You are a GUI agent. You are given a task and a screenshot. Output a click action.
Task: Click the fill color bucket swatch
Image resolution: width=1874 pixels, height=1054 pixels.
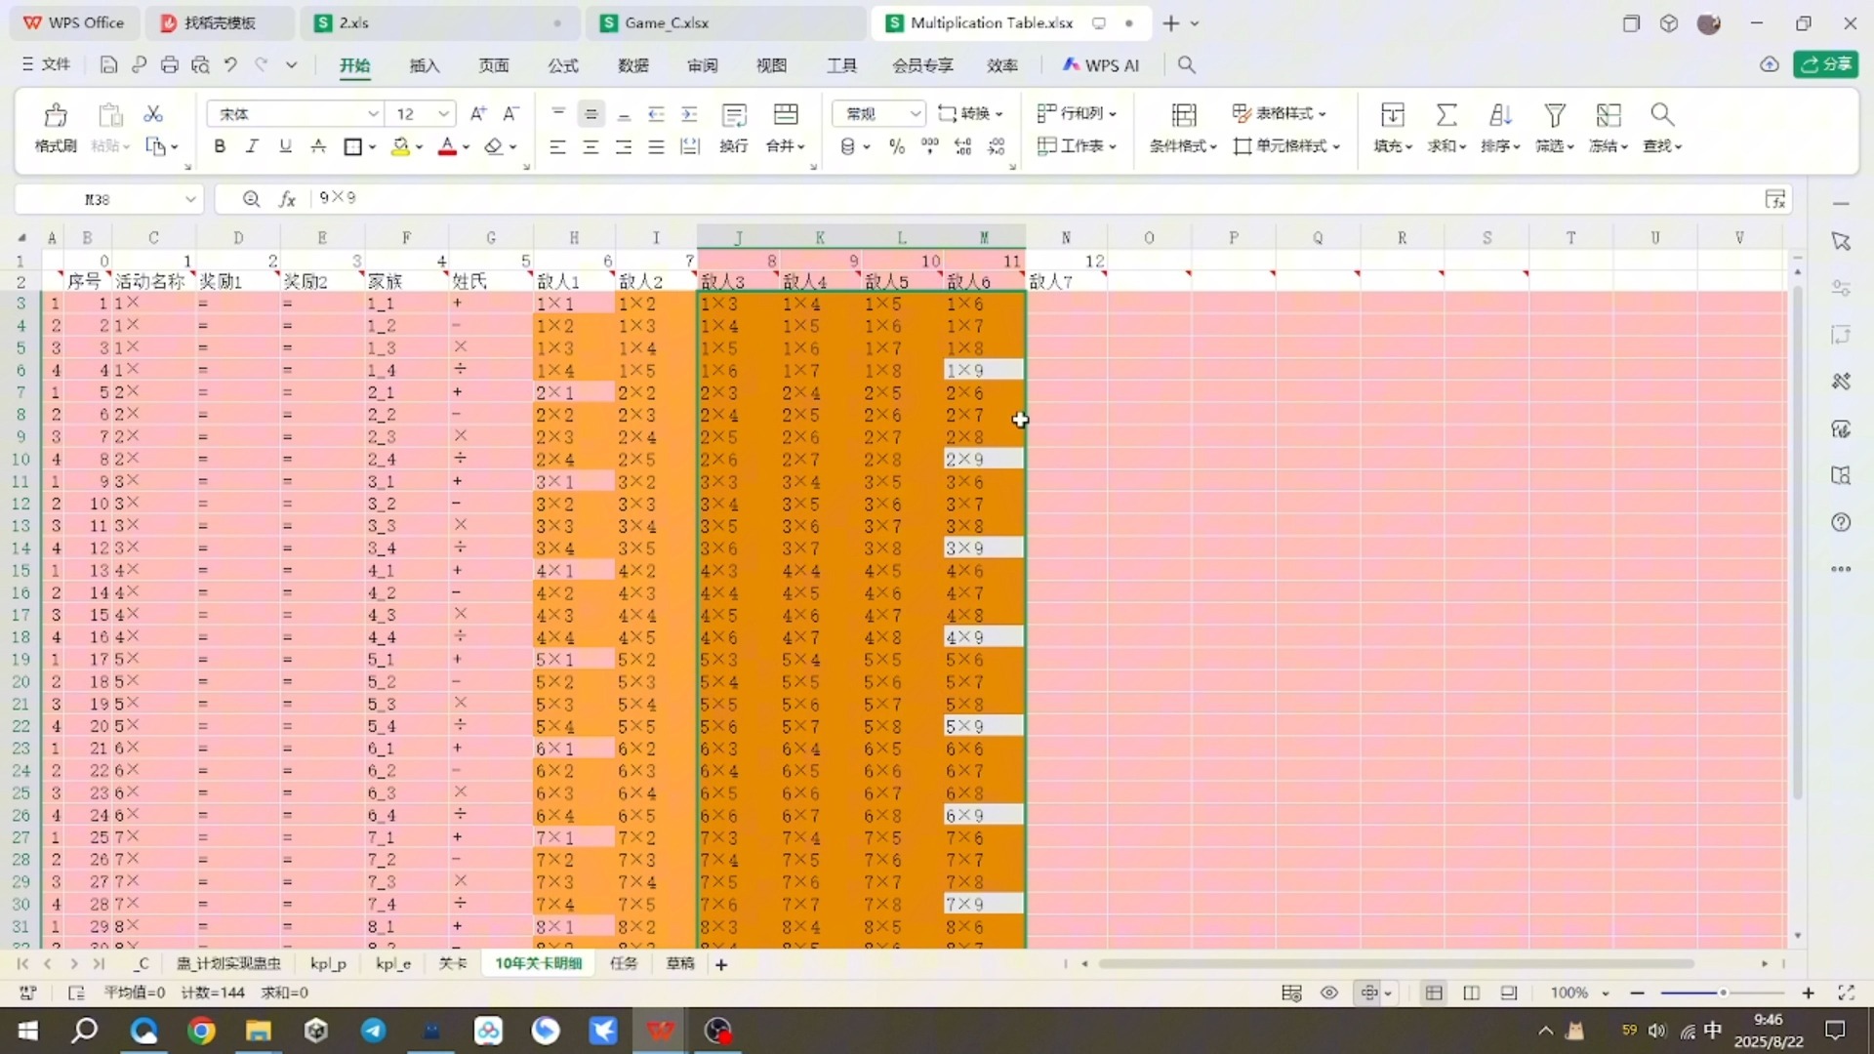400,146
